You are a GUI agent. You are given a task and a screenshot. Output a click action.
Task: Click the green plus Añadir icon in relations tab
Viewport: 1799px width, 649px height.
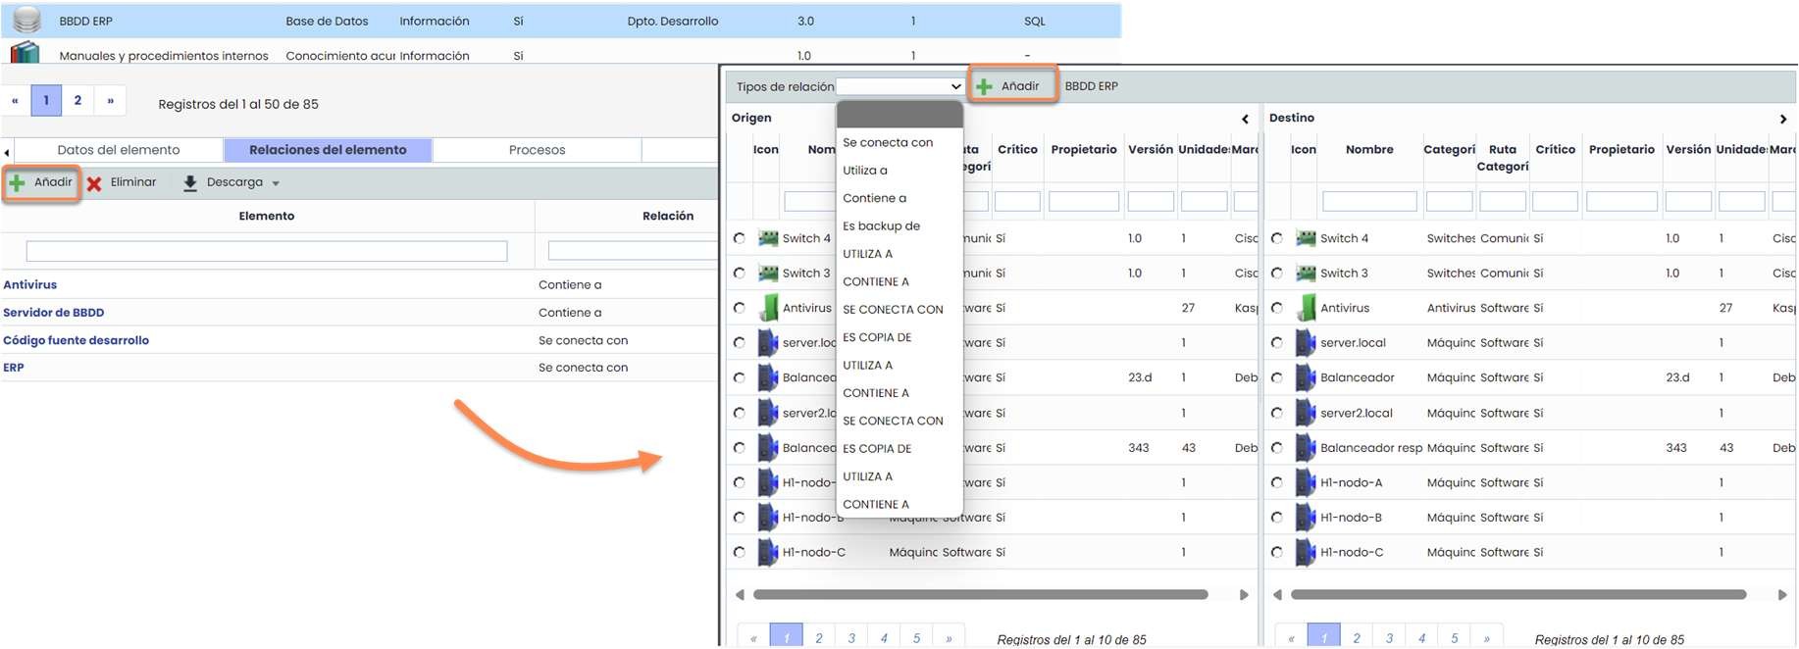pos(18,183)
